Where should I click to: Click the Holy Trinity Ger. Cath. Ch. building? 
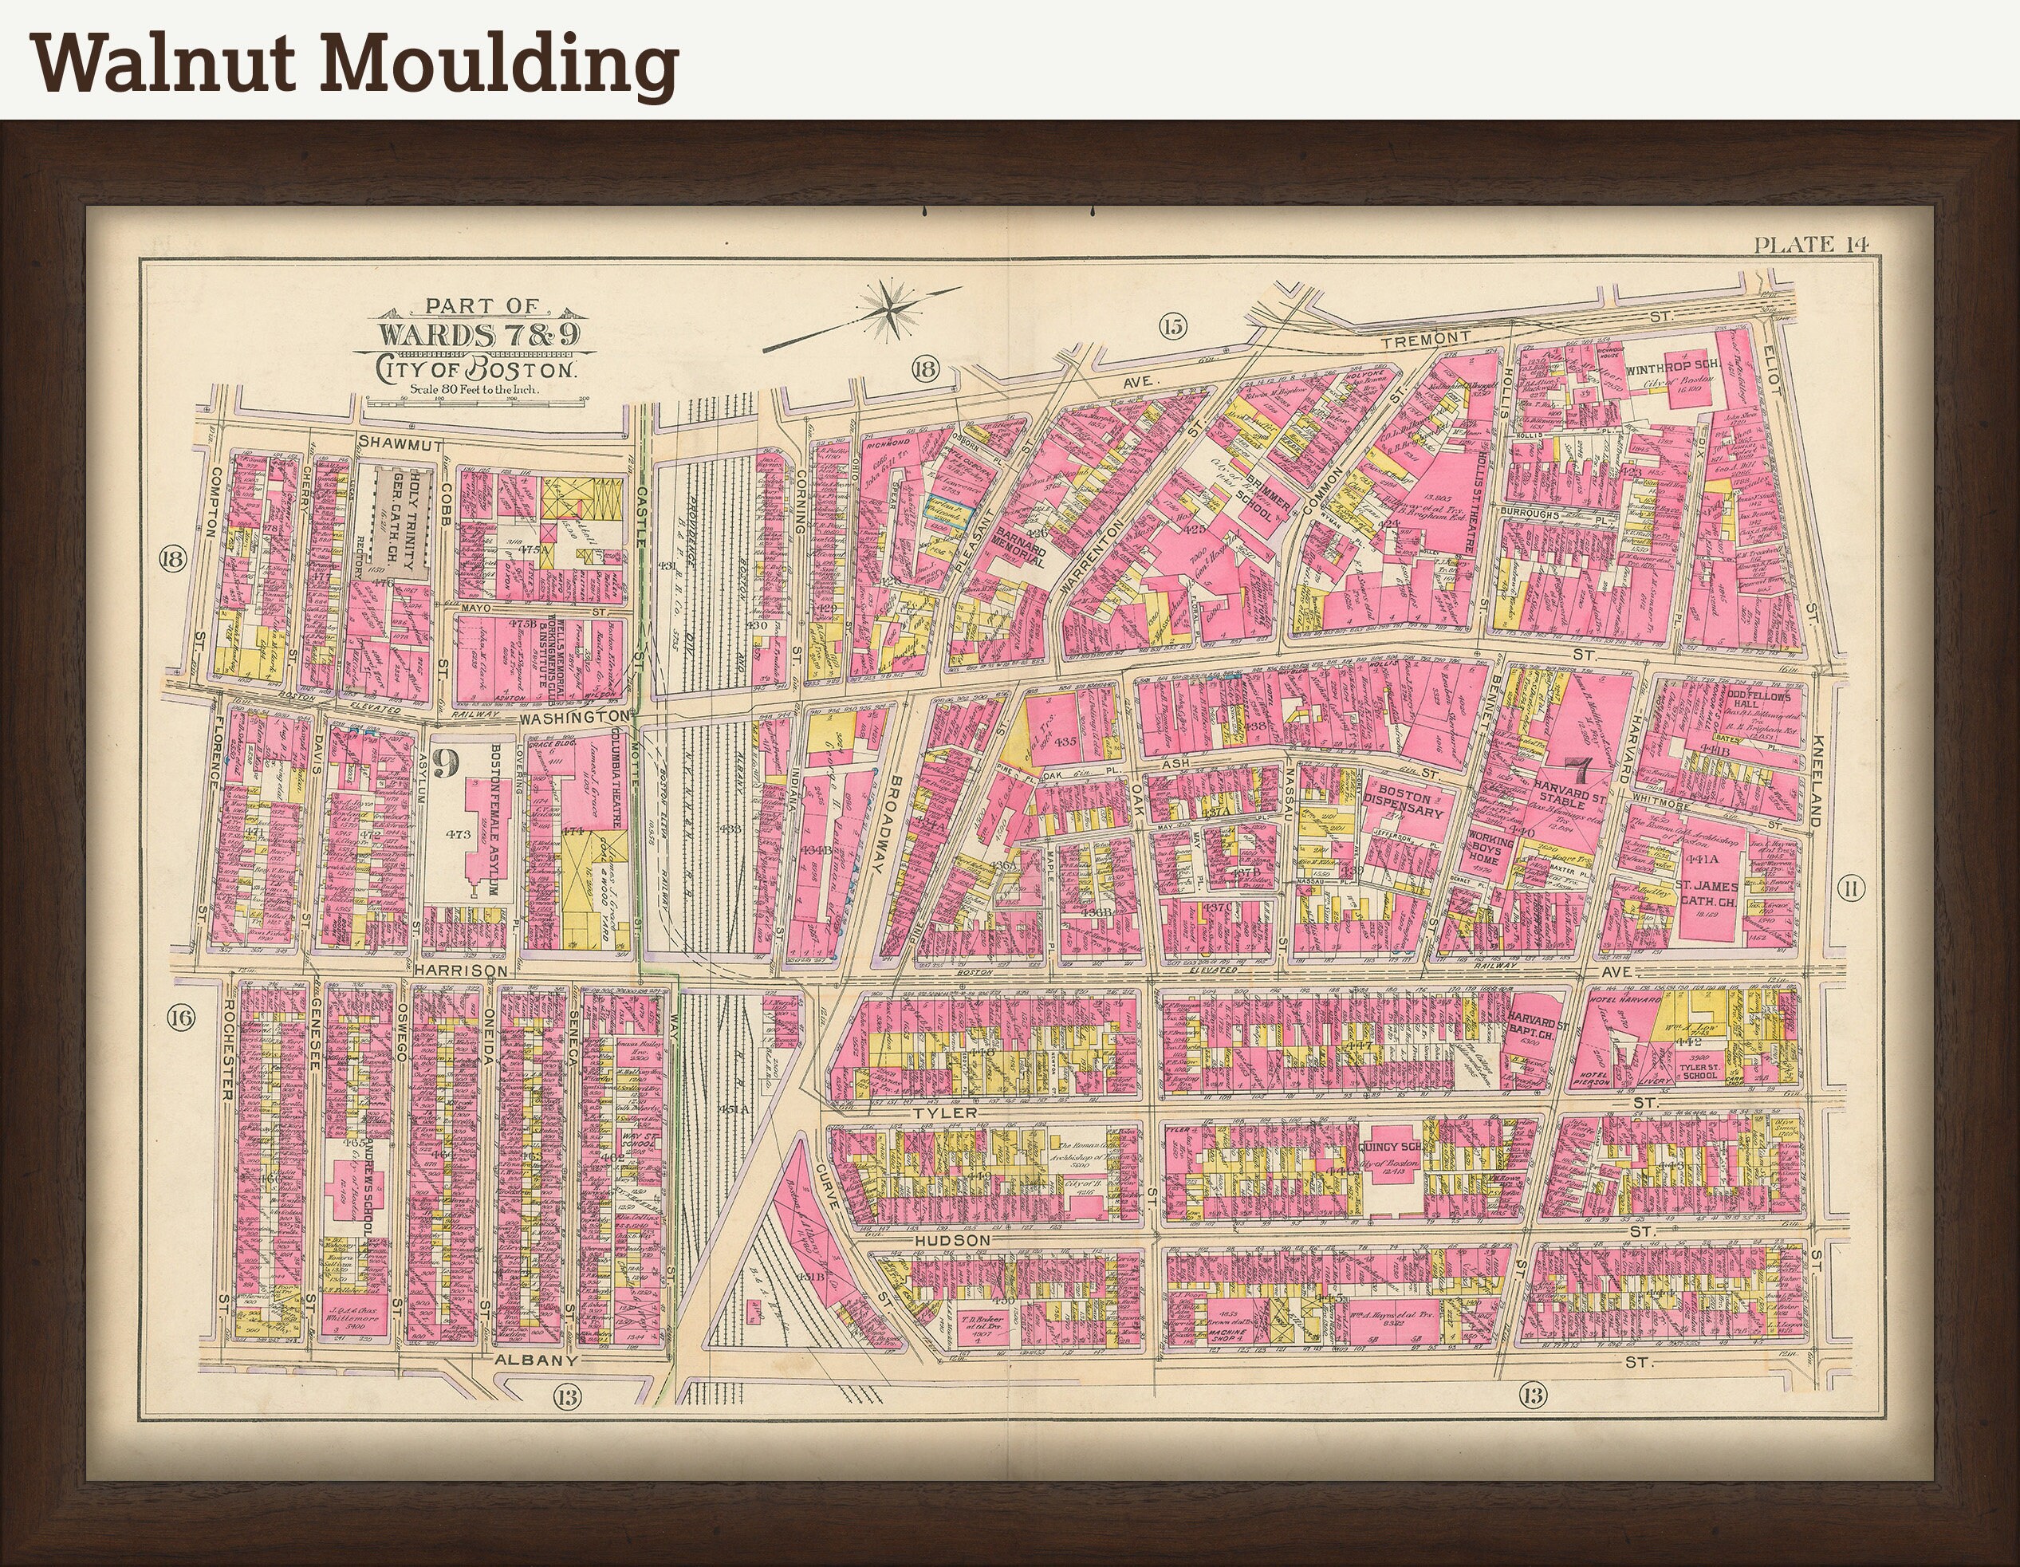coord(401,524)
